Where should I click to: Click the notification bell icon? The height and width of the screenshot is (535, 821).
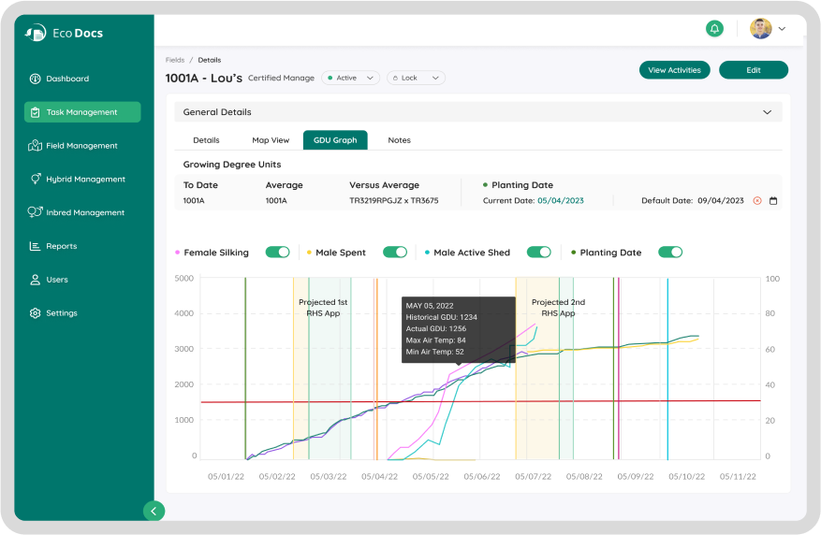pos(714,29)
